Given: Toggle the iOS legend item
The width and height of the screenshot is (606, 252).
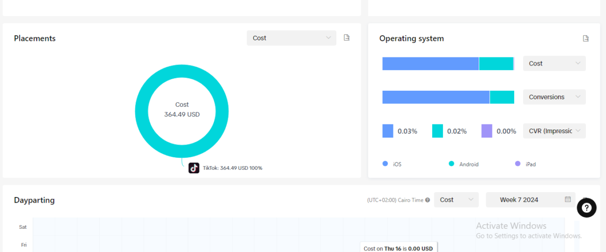Looking at the screenshot, I should click(x=392, y=164).
